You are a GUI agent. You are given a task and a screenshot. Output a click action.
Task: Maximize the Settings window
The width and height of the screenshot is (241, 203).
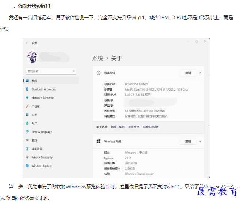[196, 41]
